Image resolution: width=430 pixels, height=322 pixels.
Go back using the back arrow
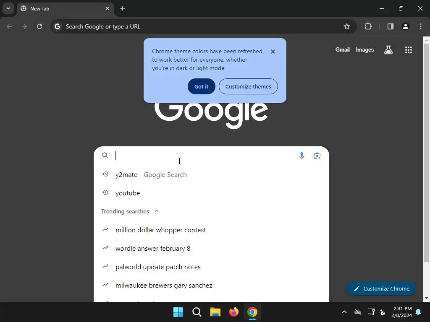tap(9, 26)
